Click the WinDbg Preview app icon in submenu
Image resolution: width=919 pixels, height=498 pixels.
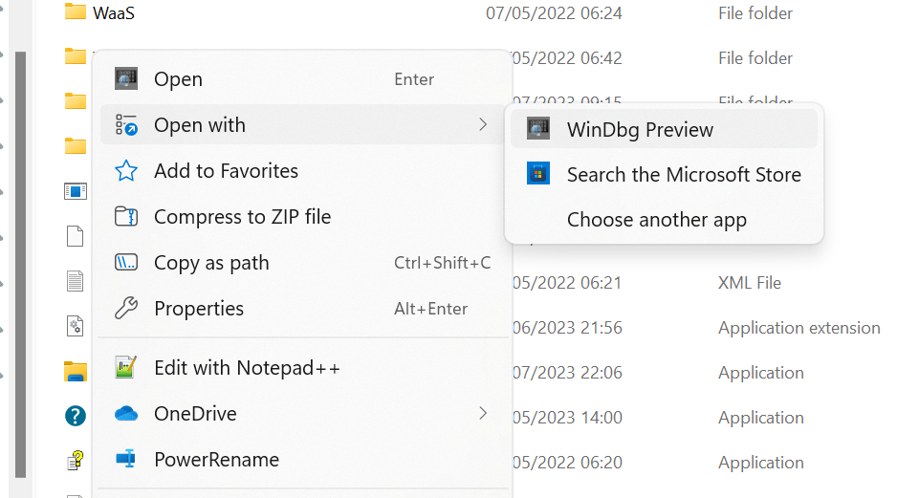pos(538,128)
